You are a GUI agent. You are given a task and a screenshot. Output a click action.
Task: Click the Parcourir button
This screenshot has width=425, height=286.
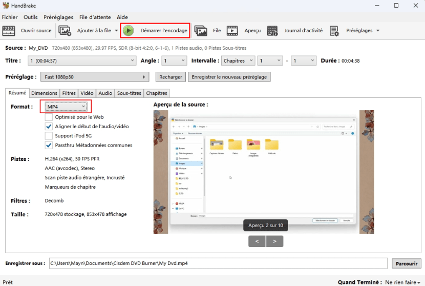[x=407, y=263]
